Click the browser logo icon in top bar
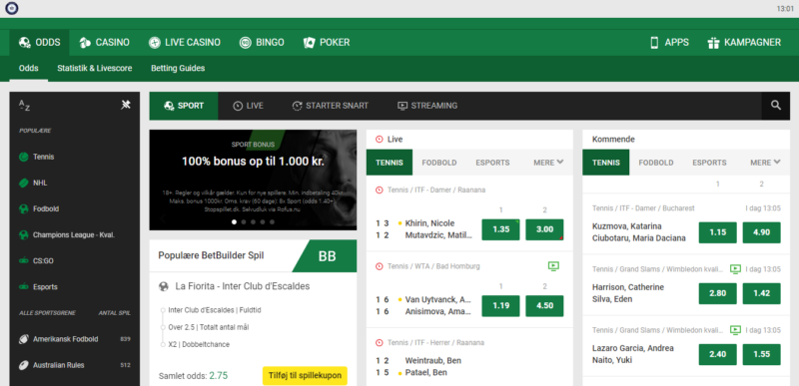 (12, 8)
